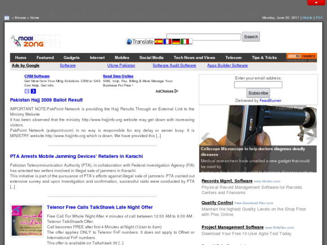Open the Mobiles menu item
This screenshot has height=245, width=327.
pos(122,58)
